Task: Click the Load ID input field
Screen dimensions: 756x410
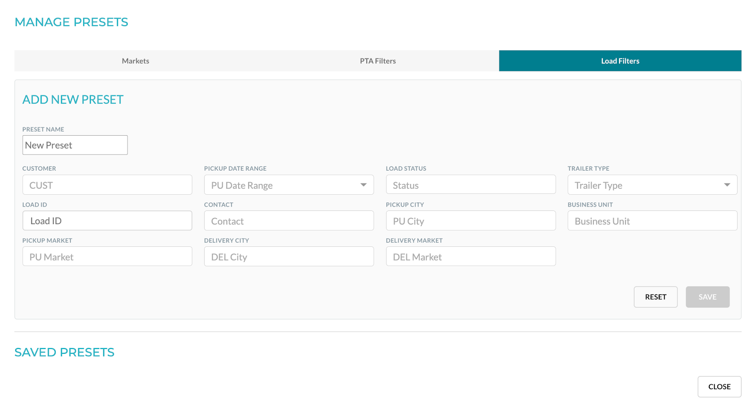Action: (x=107, y=221)
